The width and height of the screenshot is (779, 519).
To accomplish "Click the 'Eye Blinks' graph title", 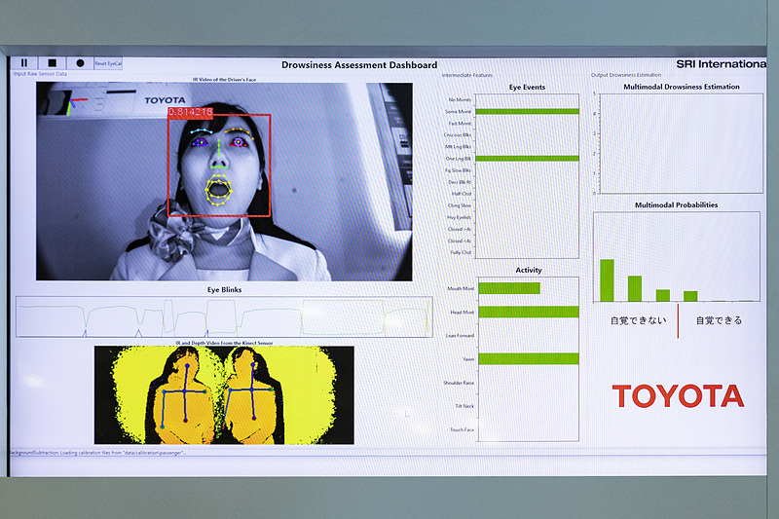I will pos(225,290).
